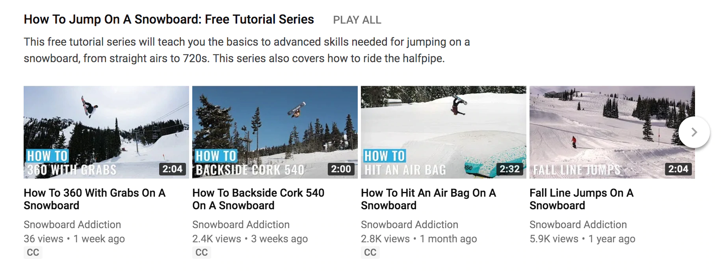Click the 2:00 duration badge on Cork 540 thumbnail
The width and height of the screenshot is (721, 273).
pos(341,169)
